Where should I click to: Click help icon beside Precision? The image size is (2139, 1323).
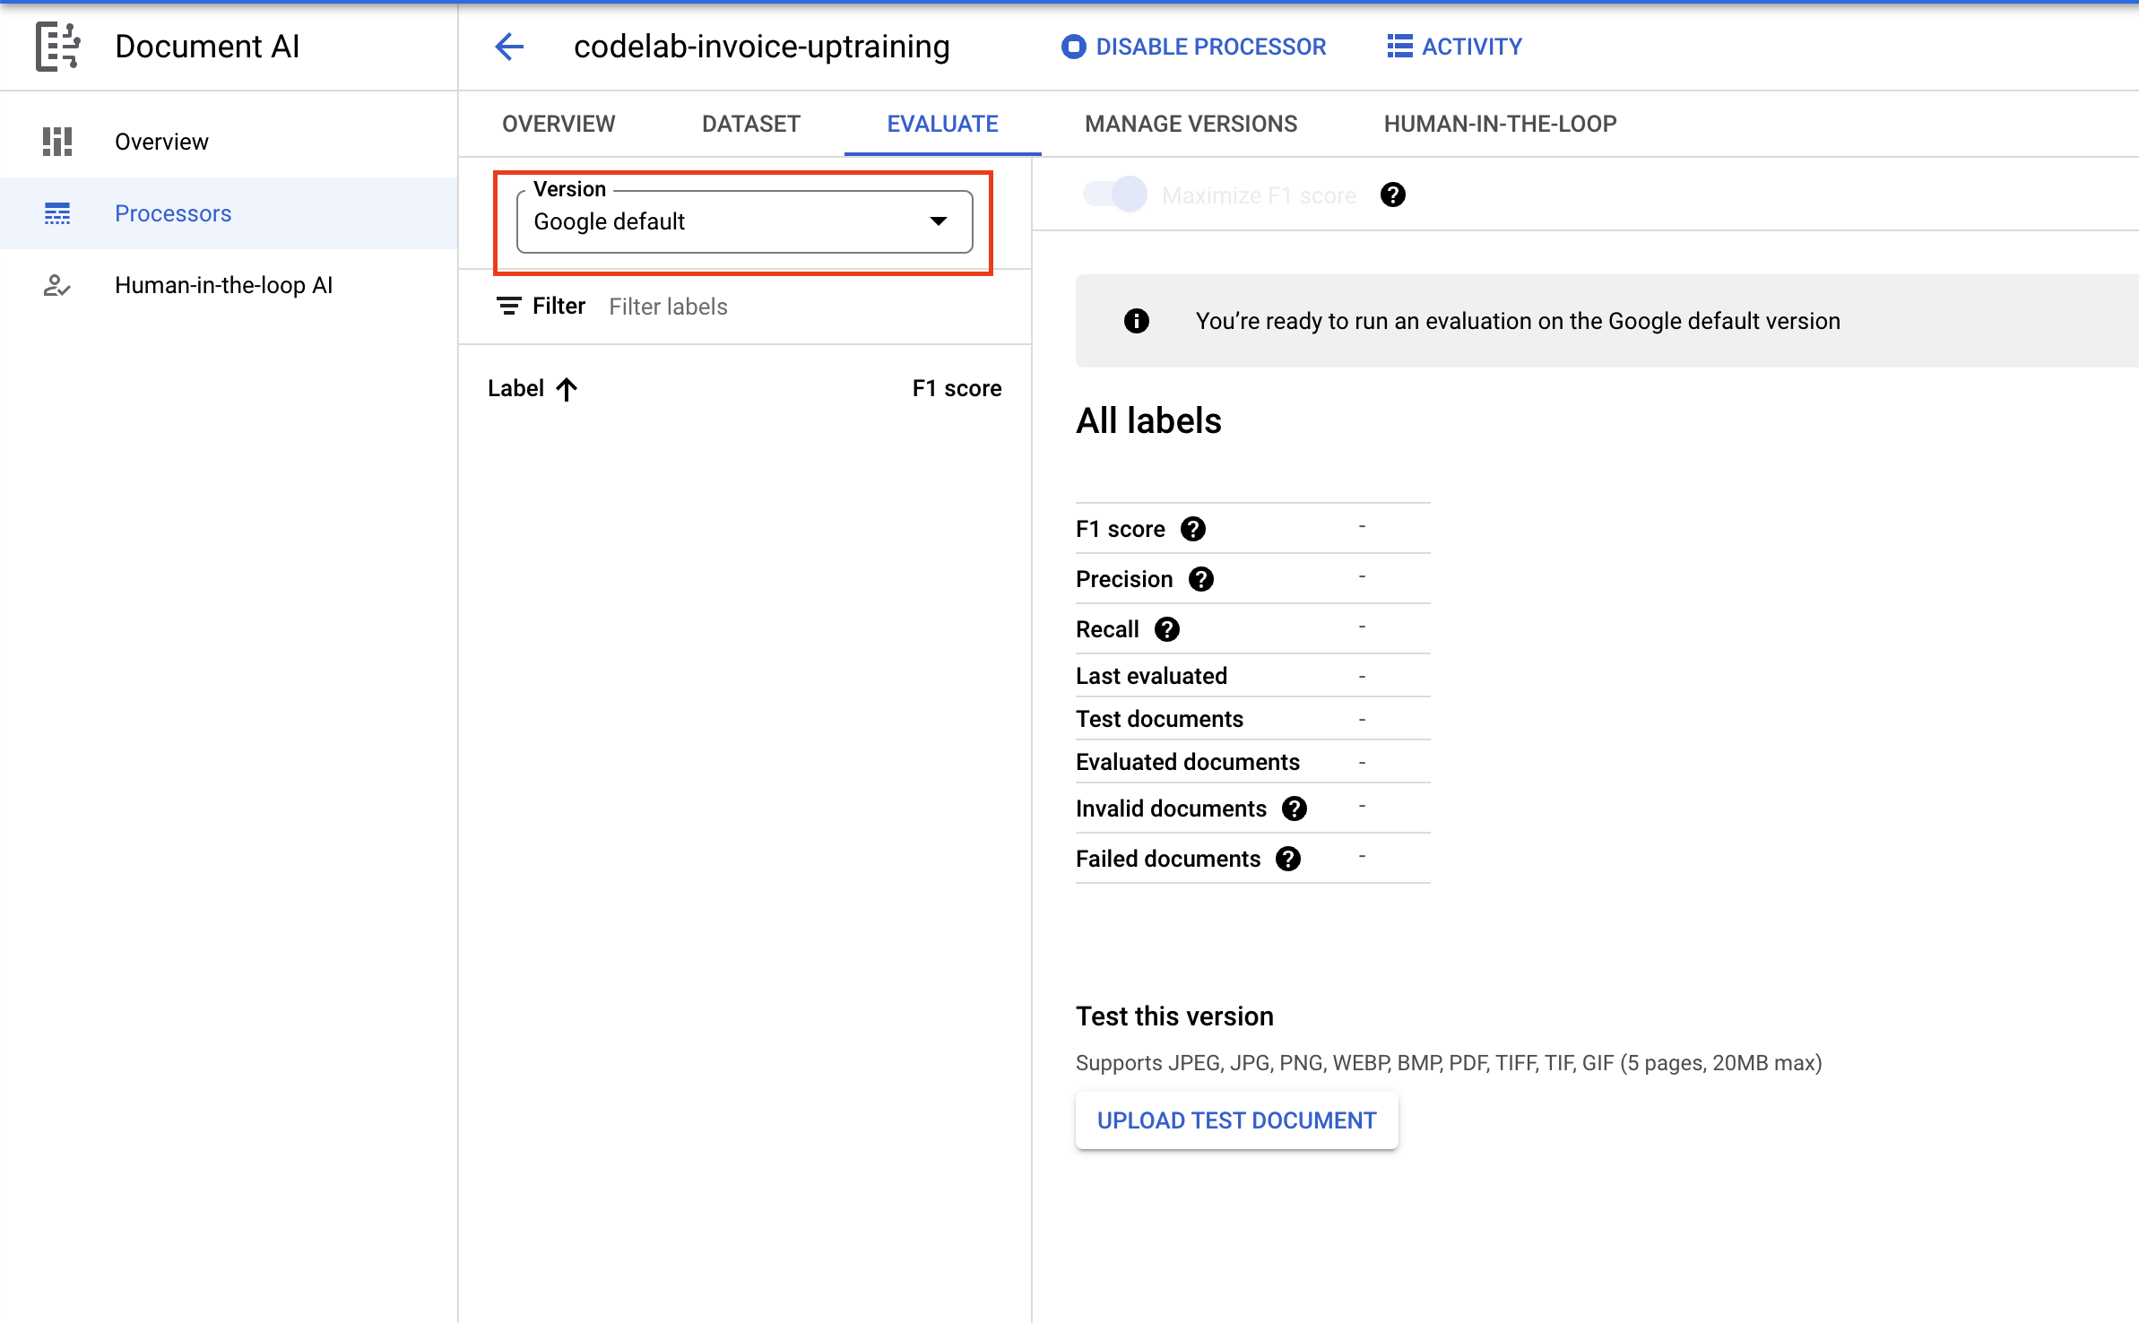[x=1200, y=579]
